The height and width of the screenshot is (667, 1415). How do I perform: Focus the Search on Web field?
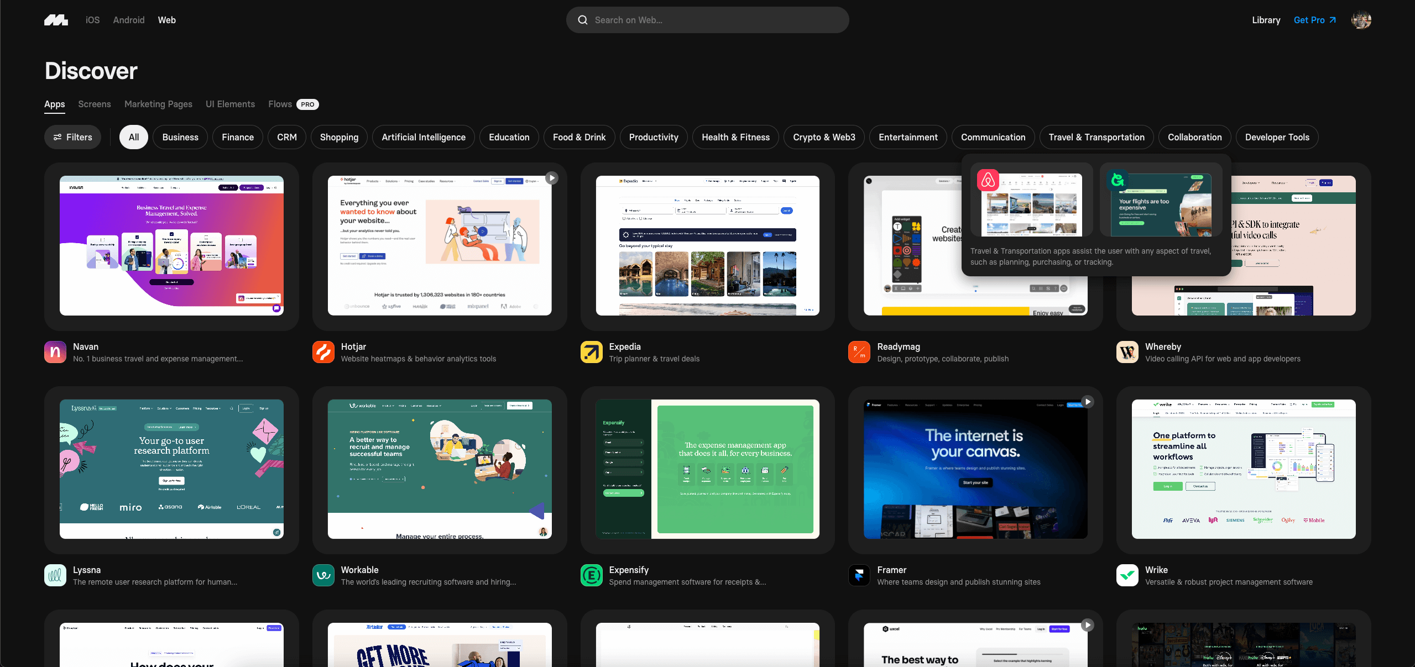point(708,20)
